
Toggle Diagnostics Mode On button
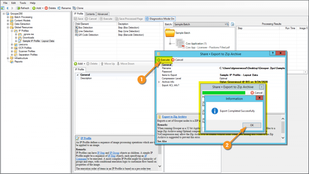(160, 19)
